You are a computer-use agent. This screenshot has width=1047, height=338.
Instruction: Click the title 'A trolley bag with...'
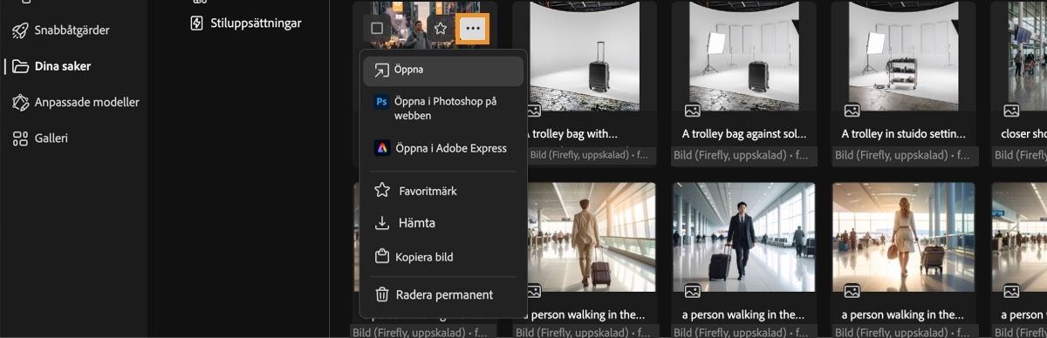tap(572, 134)
